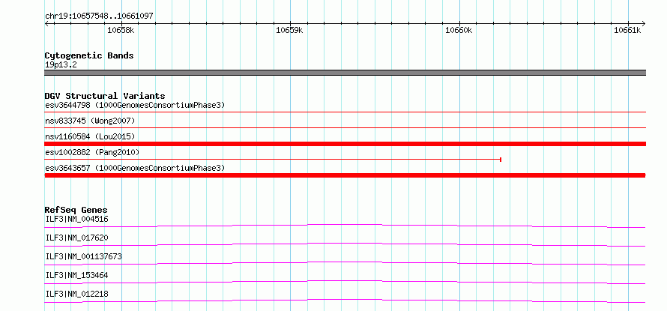The height and width of the screenshot is (311, 667).
Task: Click the magenta intron line of NM_012218
Action: tap(345, 301)
